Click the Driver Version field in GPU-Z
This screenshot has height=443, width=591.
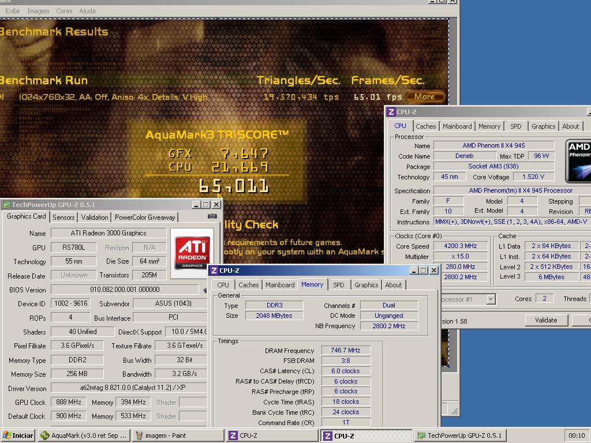pos(129,388)
